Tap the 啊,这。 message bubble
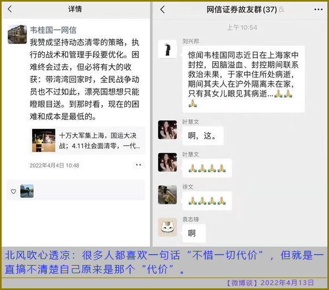Viewport: 329px width, 290px height. [x=203, y=136]
